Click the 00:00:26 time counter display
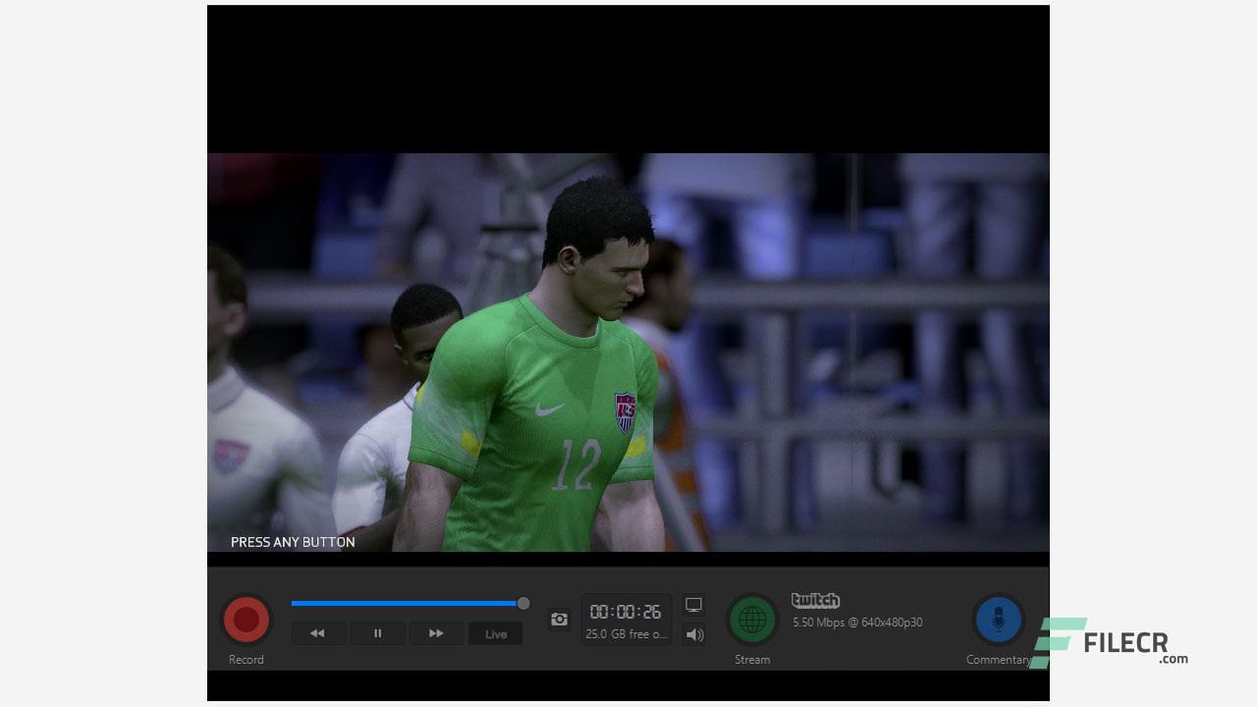The width and height of the screenshot is (1257, 707). point(626,611)
